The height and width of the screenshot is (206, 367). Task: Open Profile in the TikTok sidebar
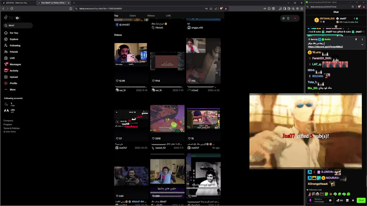(11, 83)
